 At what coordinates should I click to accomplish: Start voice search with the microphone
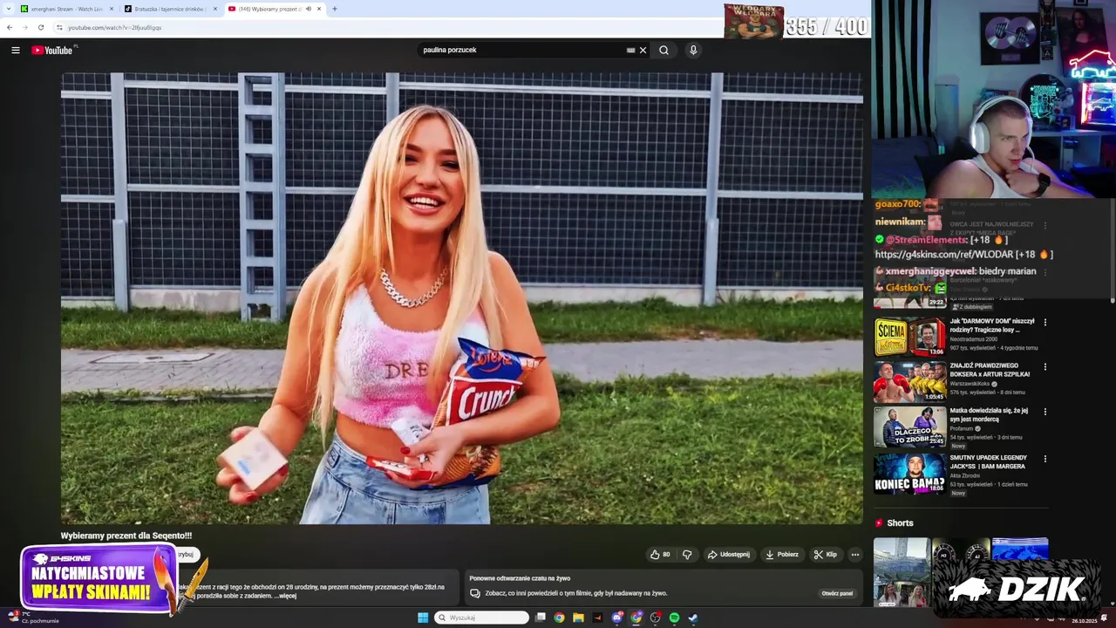[693, 50]
